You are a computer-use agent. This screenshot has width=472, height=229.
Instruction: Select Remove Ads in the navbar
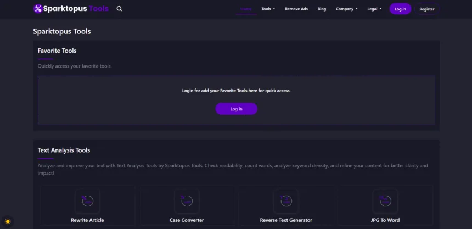point(296,9)
